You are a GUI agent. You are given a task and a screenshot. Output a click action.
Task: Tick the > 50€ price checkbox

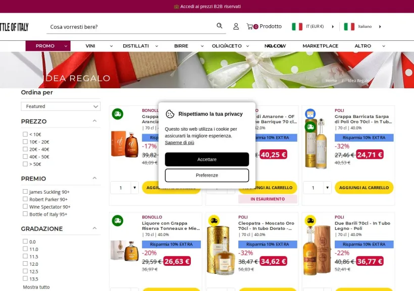pyautogui.click(x=25, y=163)
